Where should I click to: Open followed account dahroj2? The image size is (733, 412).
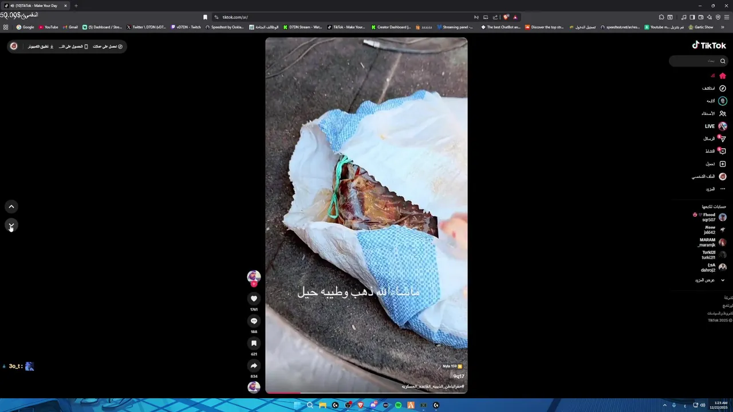(x=714, y=267)
